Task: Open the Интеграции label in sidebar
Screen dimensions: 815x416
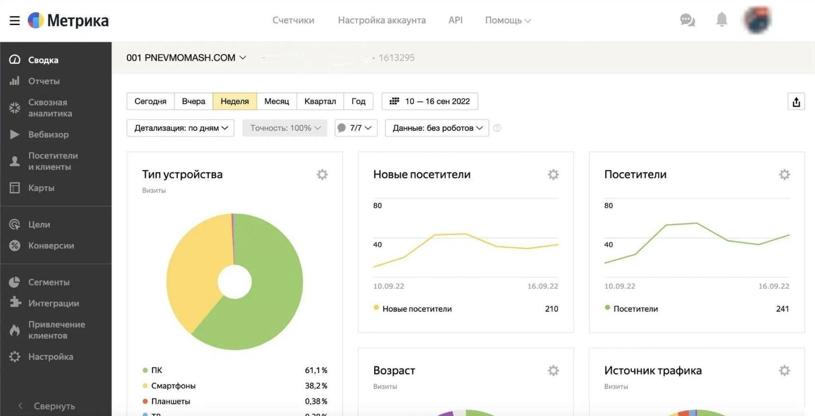Action: [x=54, y=303]
